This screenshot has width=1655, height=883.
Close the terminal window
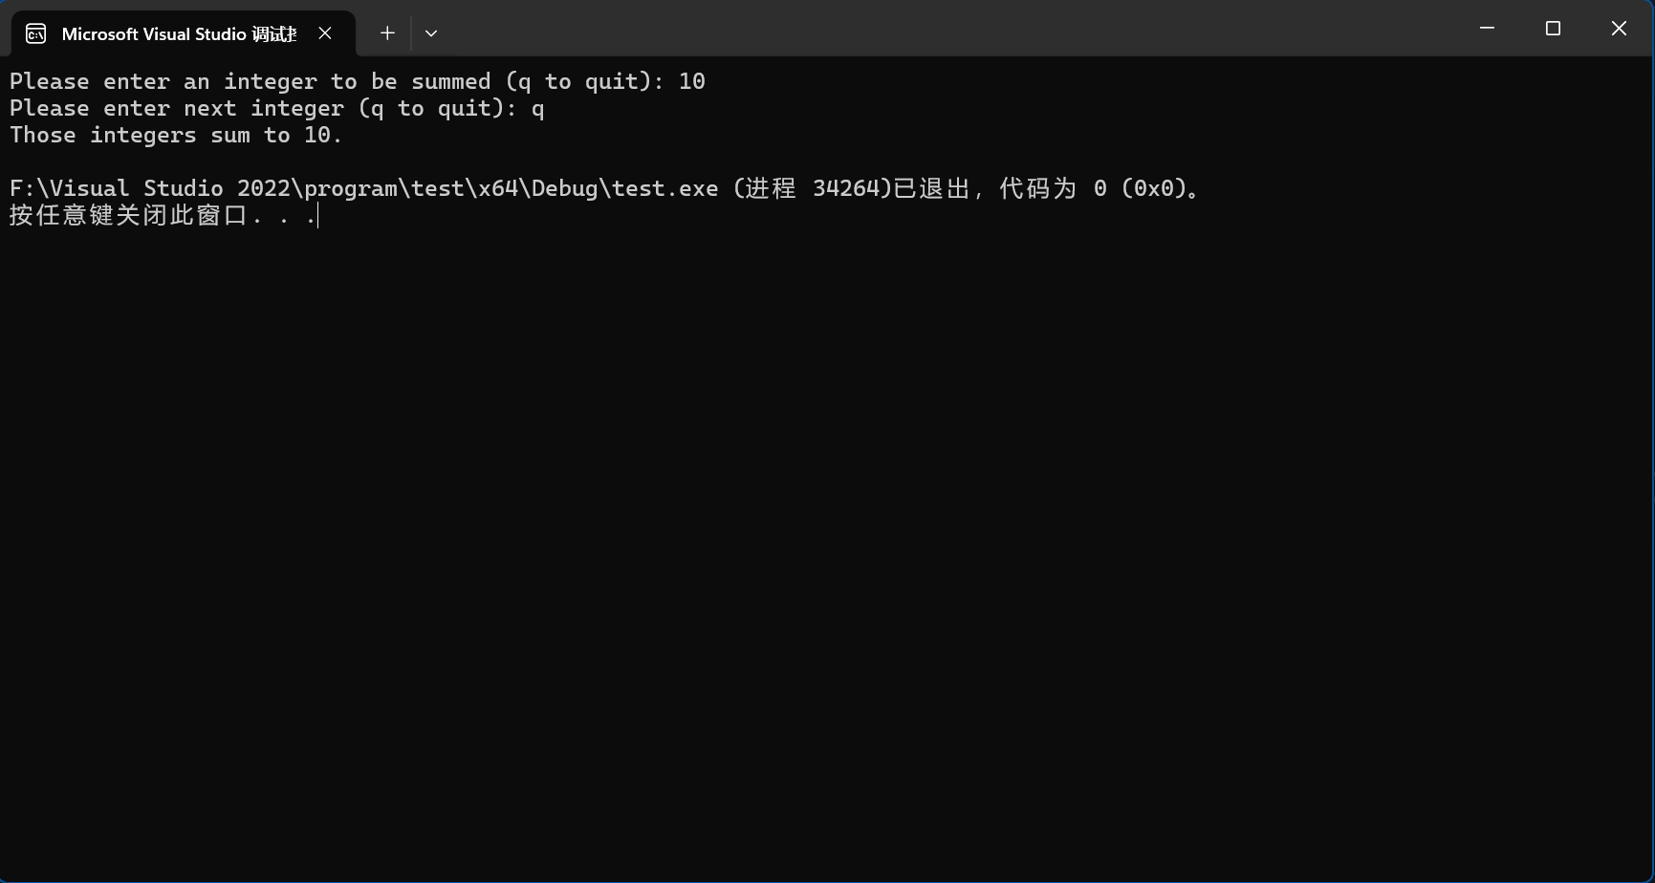(x=1619, y=29)
